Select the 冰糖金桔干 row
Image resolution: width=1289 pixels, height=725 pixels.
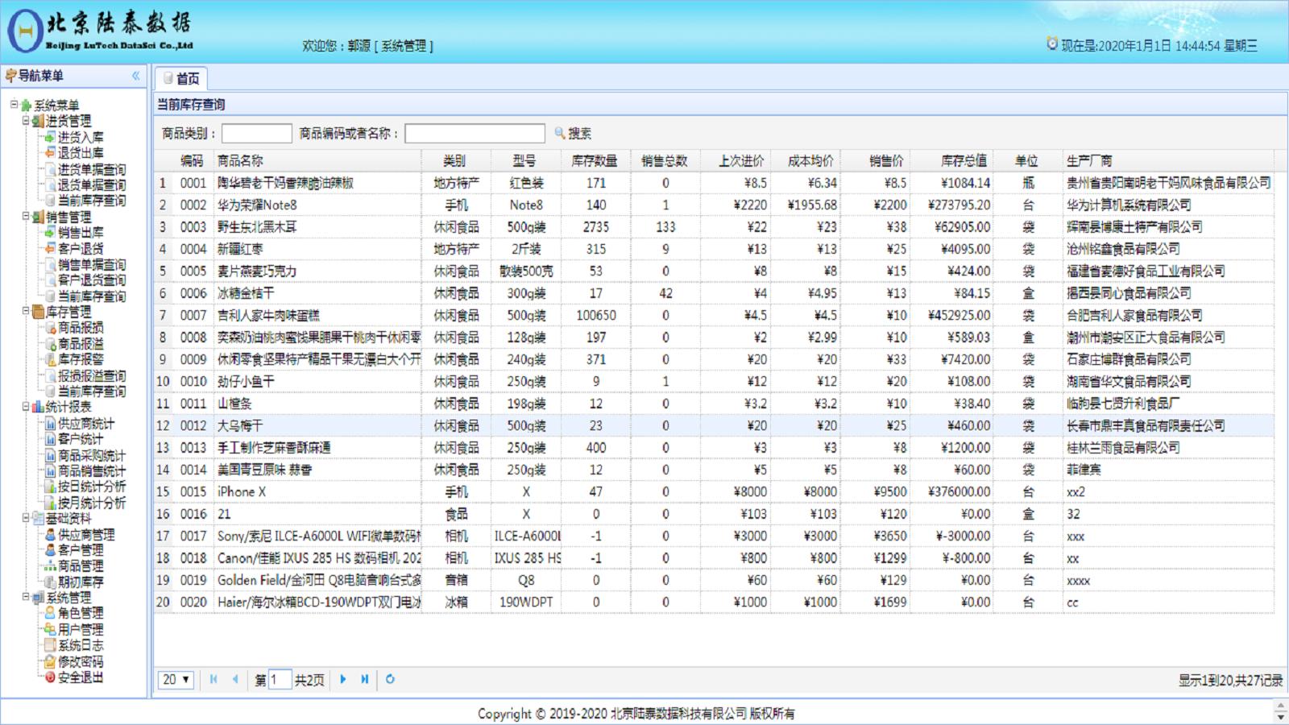click(x=715, y=293)
